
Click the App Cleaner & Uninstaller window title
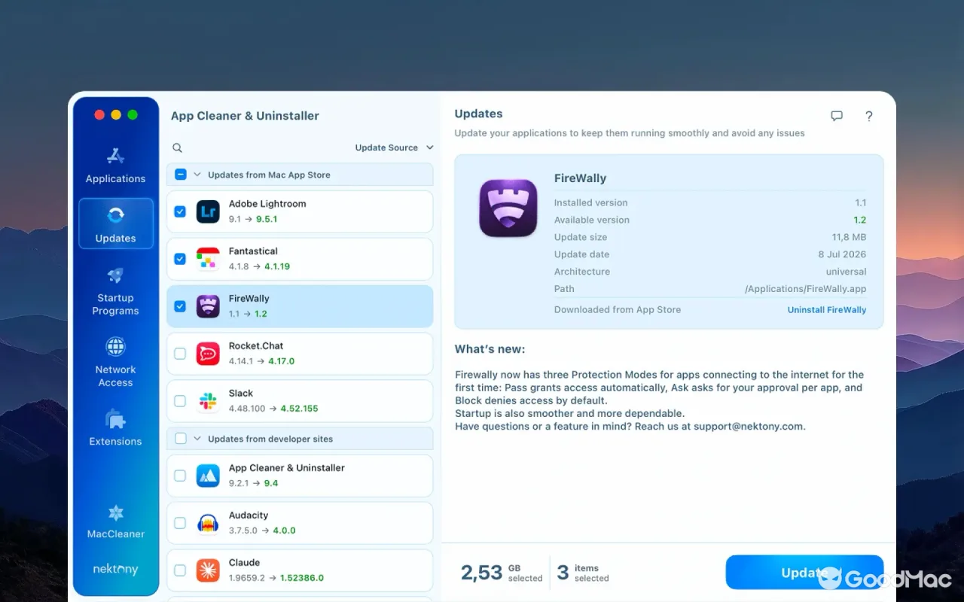coord(245,116)
